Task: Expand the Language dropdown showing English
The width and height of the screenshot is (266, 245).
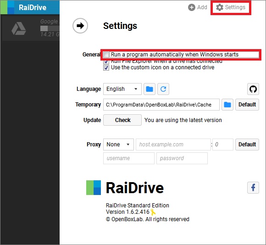Action: pos(122,89)
